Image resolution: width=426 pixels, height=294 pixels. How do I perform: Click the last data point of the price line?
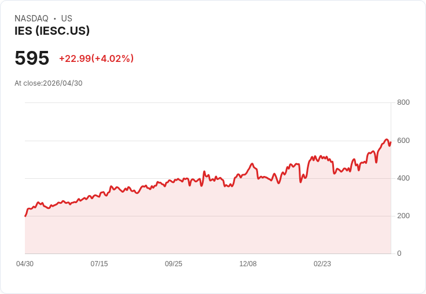(x=391, y=142)
